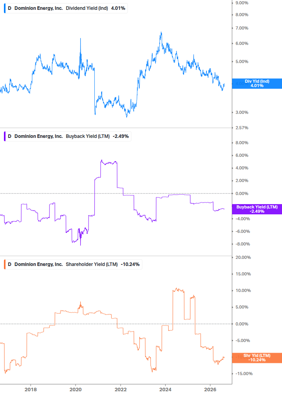The width and height of the screenshot is (282, 396).
Task: Click the 4.01% value in dividend legend
Action: [118, 8]
